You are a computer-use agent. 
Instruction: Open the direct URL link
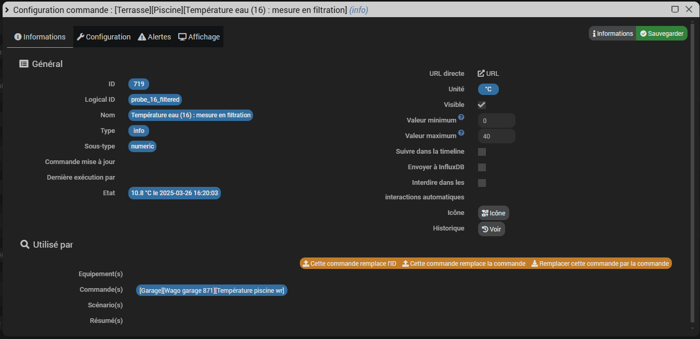point(488,74)
